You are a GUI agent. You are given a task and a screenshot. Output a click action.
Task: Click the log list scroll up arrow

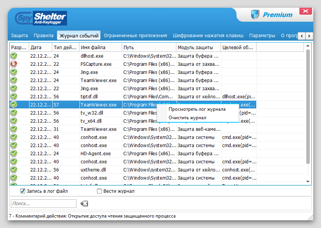308,46
